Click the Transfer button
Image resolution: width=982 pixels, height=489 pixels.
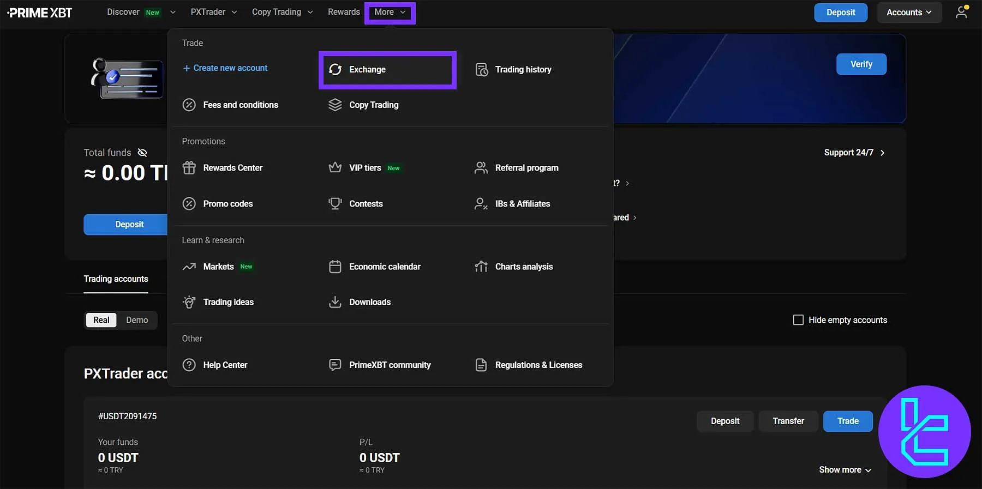(x=788, y=421)
